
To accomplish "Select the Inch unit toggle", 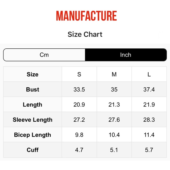I will [126, 55].
